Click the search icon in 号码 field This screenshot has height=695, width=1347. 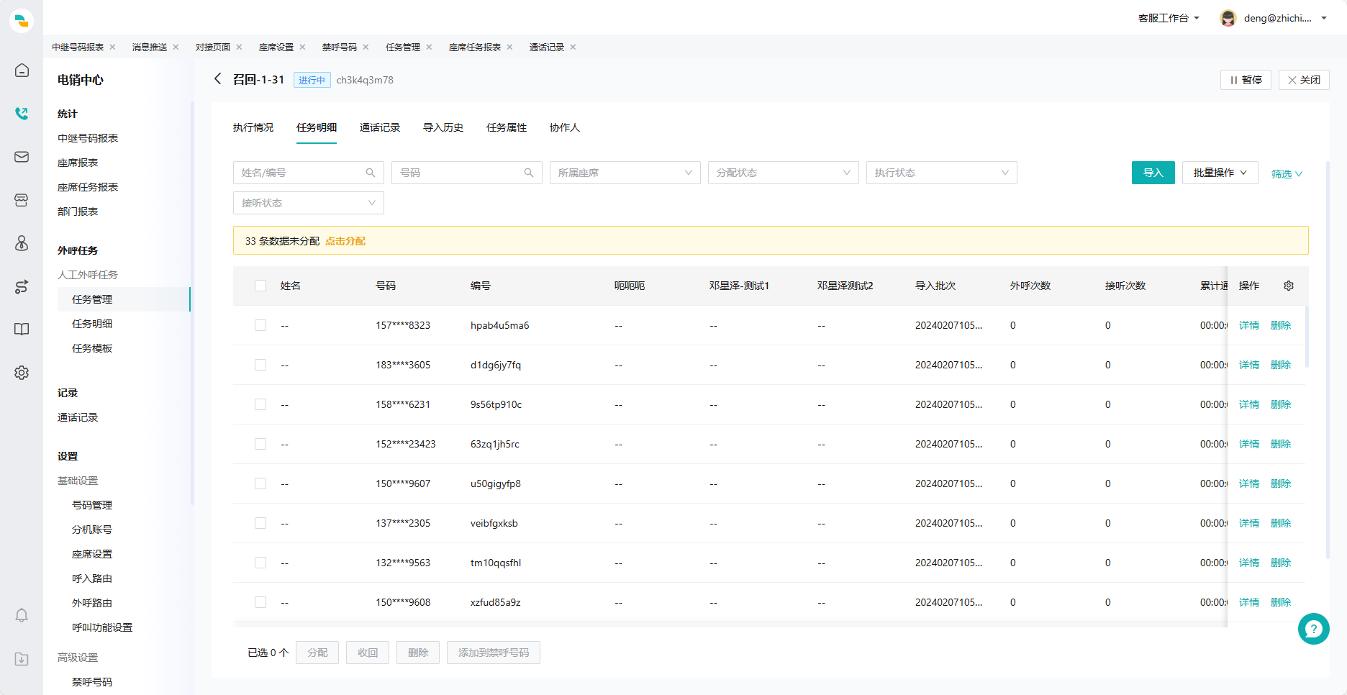coord(529,173)
